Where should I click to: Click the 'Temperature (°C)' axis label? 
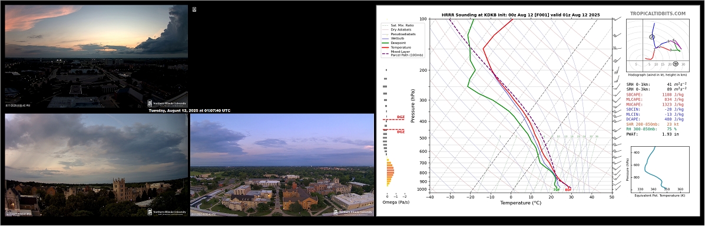(521, 203)
